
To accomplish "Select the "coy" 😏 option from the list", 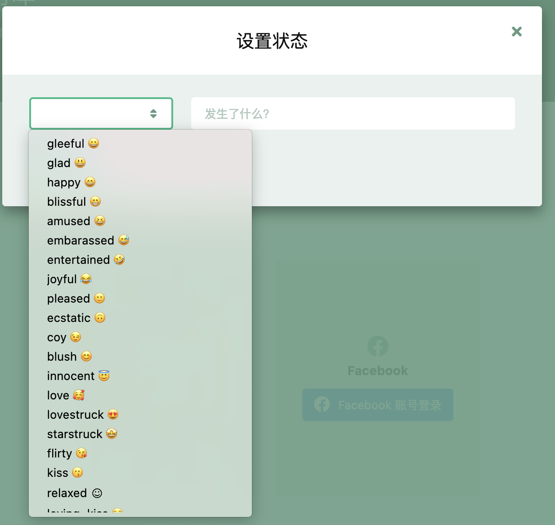I will [64, 337].
